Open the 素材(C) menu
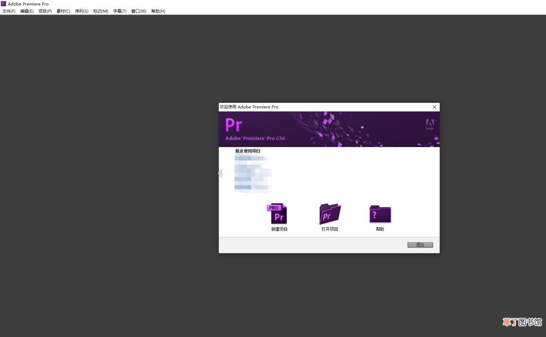This screenshot has width=546, height=337. (x=63, y=11)
